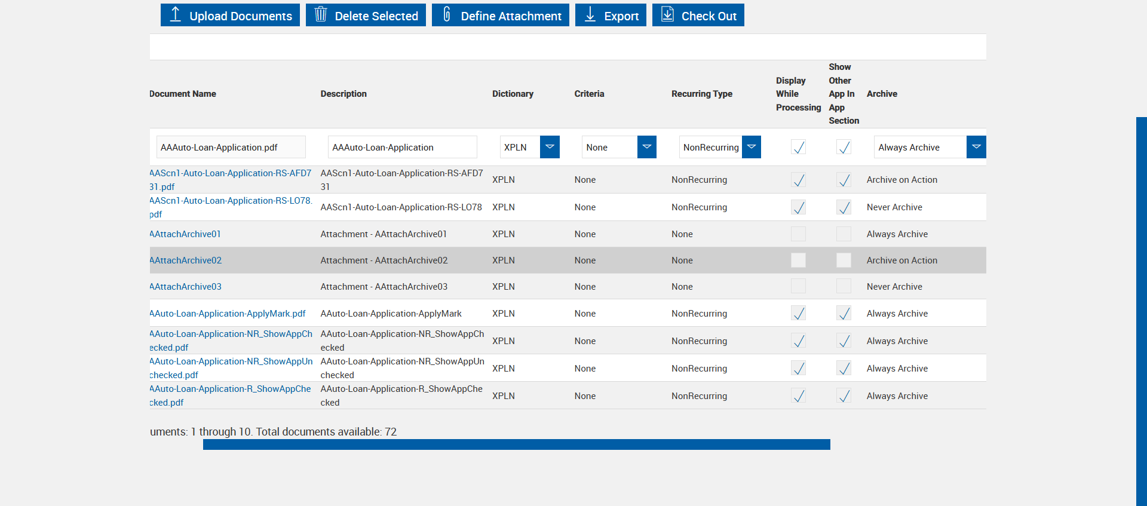
Task: Enable Display While Processing for AAttachArchive01
Action: (x=798, y=234)
